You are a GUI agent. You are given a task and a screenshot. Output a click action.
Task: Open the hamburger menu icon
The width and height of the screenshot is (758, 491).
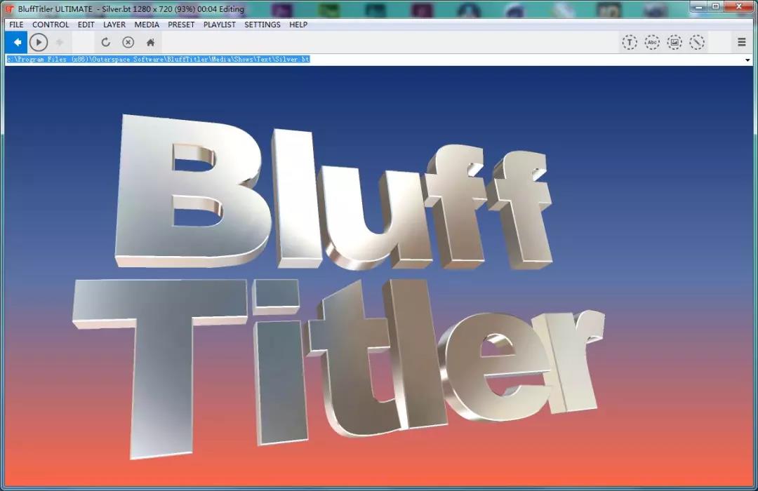[742, 43]
